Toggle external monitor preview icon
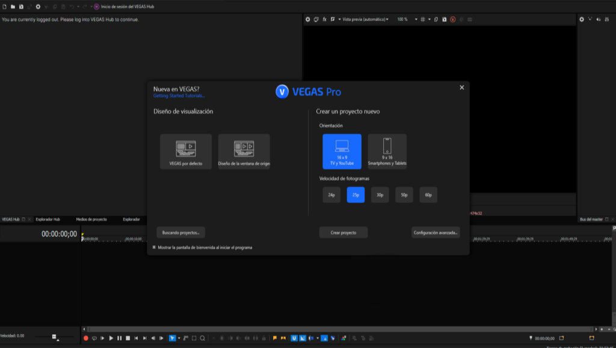Screen dimensions: 616x348 316,19
